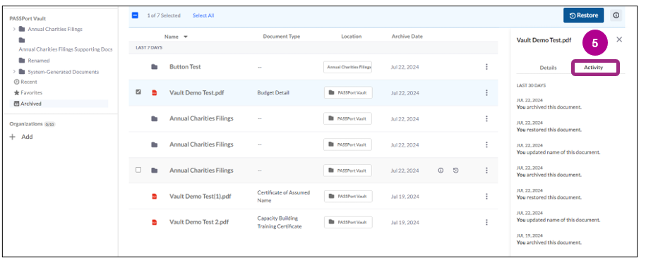Screen dimensions: 646x265
Task: Click the Jul 19, 2024 archived activity entry
Action: [549, 239]
